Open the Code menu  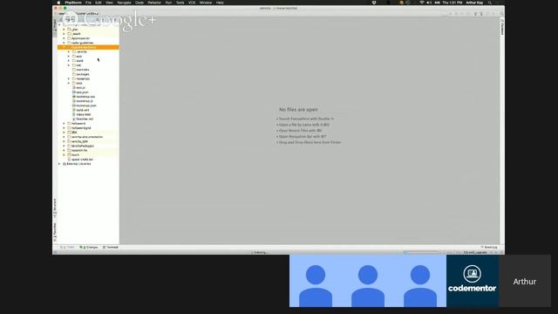pyautogui.click(x=139, y=3)
